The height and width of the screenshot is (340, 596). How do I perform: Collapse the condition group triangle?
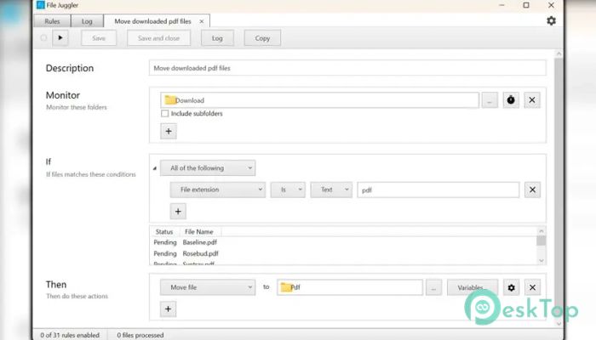click(155, 168)
